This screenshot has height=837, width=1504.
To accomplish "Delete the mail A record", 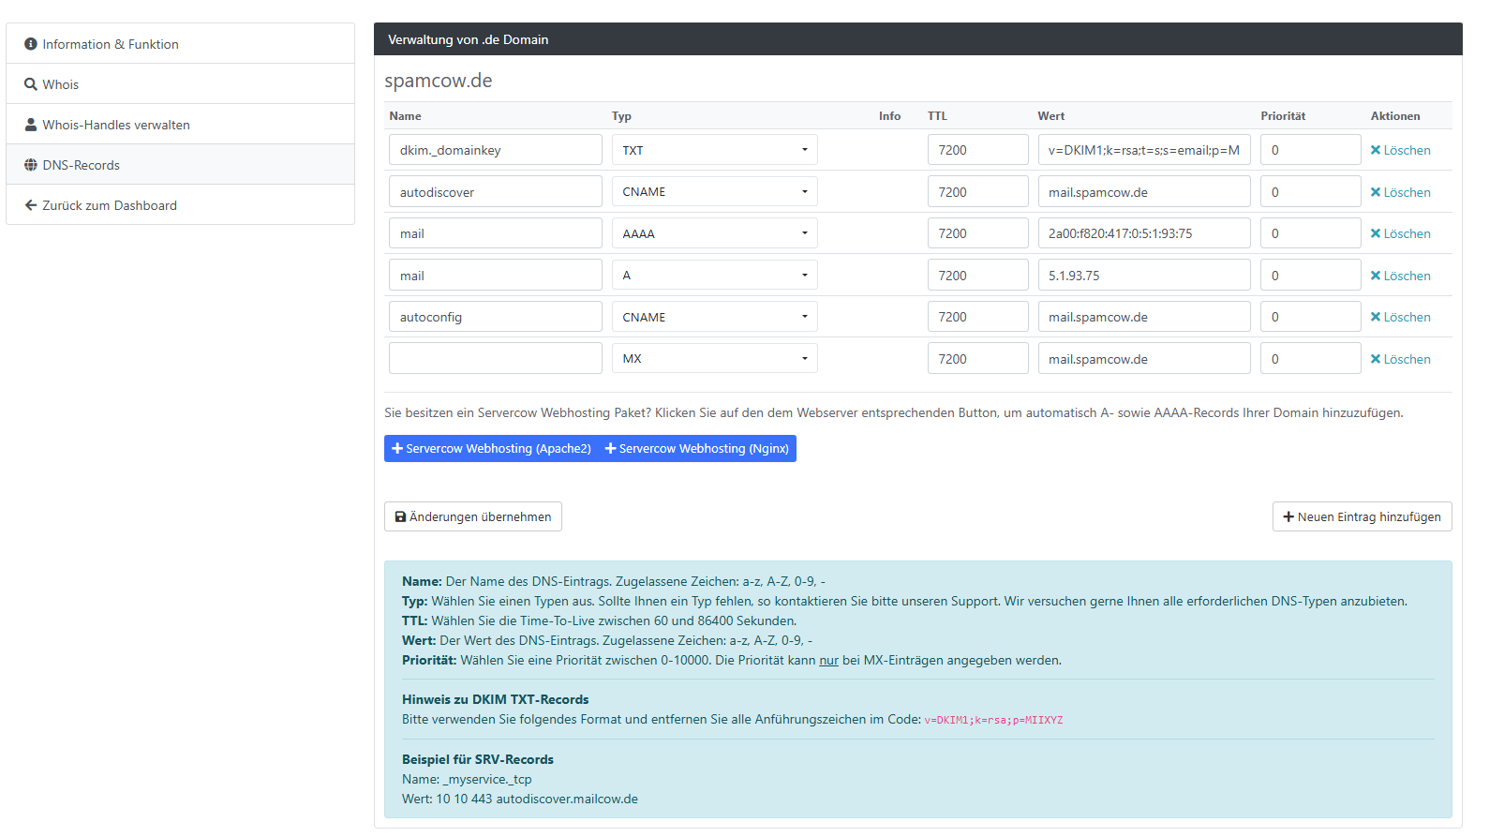I will point(1400,276).
